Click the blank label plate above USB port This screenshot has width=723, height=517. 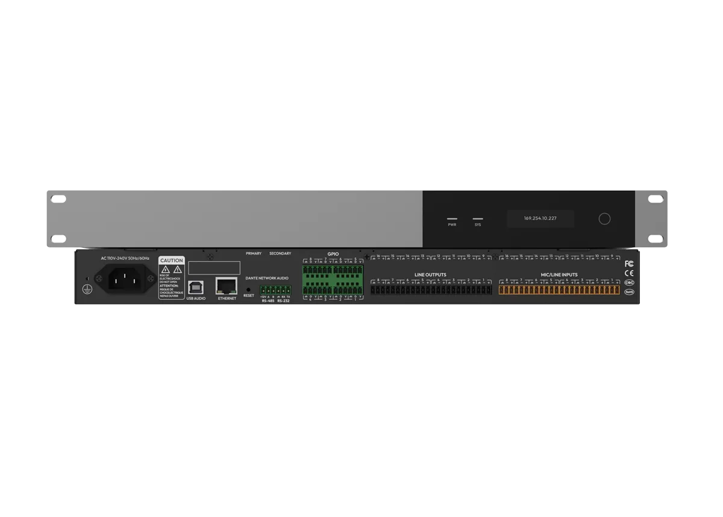click(214, 268)
